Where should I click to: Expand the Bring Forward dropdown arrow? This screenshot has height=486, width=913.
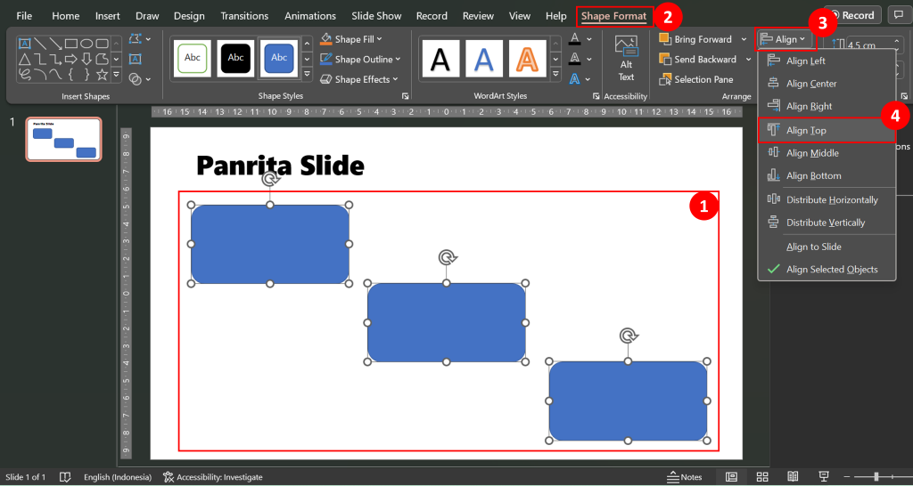tap(744, 39)
